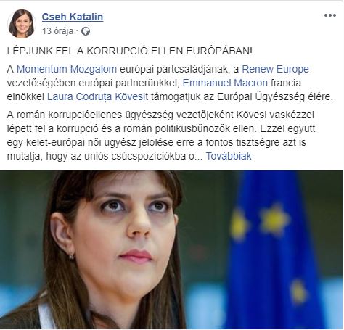Open Cseh Katalin's round profile picture
Screen dimensions: 344x330
click(x=22, y=24)
